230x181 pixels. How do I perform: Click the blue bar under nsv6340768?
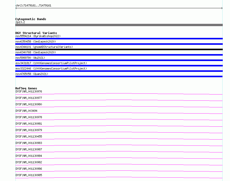(119, 55)
